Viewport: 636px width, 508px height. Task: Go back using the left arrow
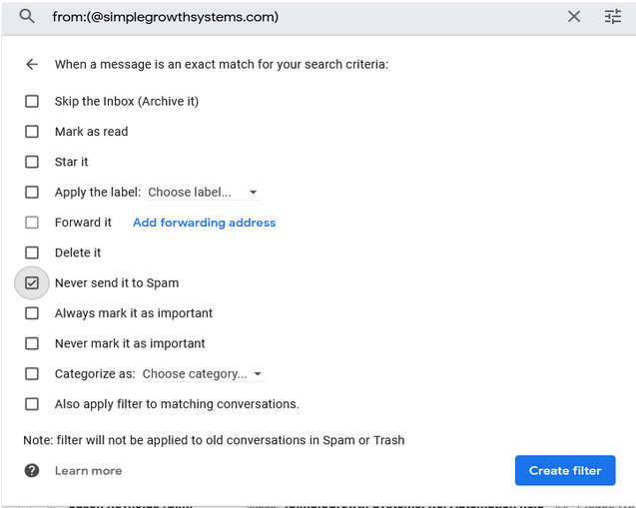pos(32,64)
